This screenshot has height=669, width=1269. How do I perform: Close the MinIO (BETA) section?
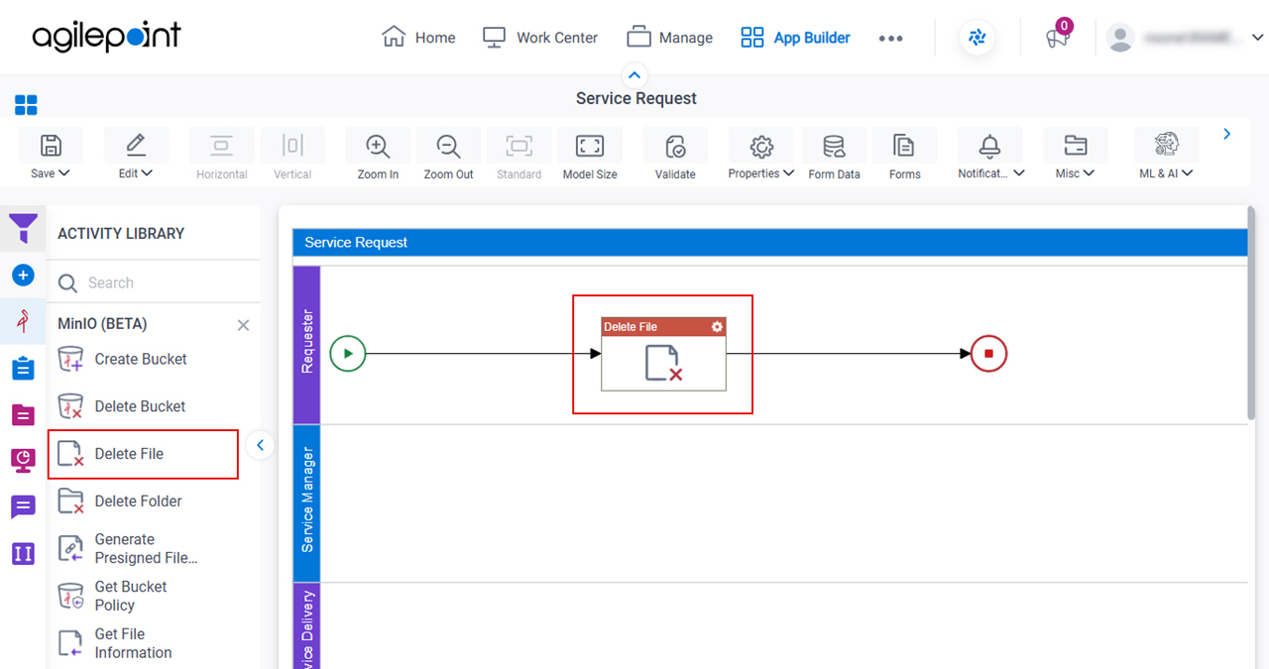coord(243,325)
